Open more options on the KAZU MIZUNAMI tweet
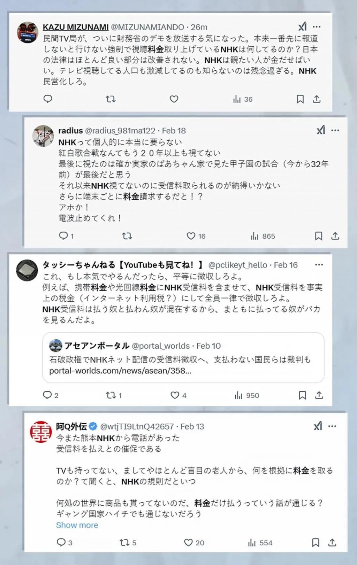 pyautogui.click(x=317, y=27)
